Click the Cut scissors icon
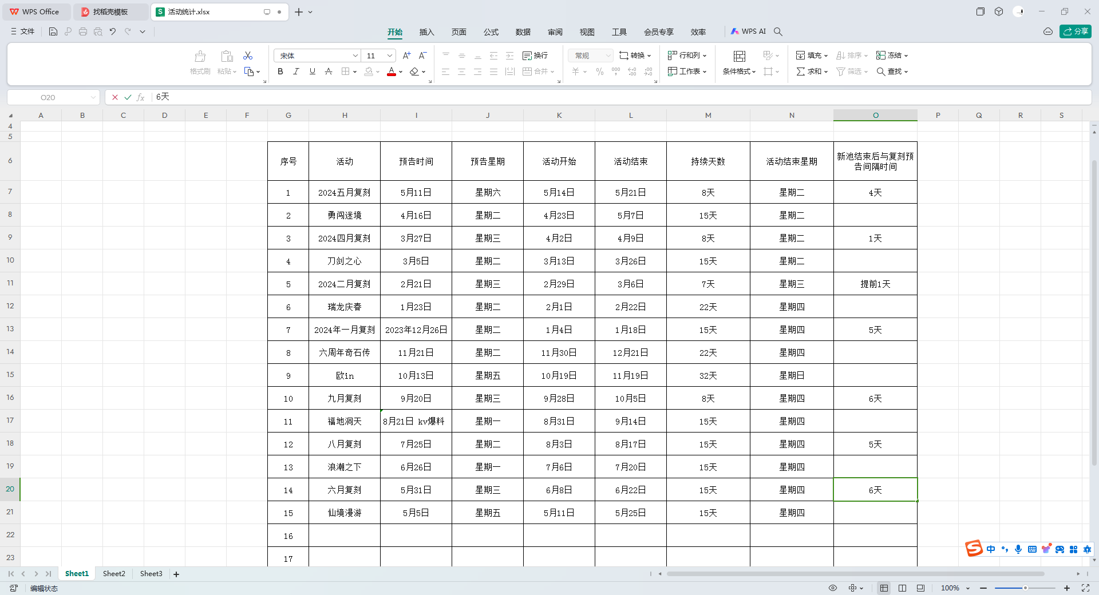 [x=248, y=55]
